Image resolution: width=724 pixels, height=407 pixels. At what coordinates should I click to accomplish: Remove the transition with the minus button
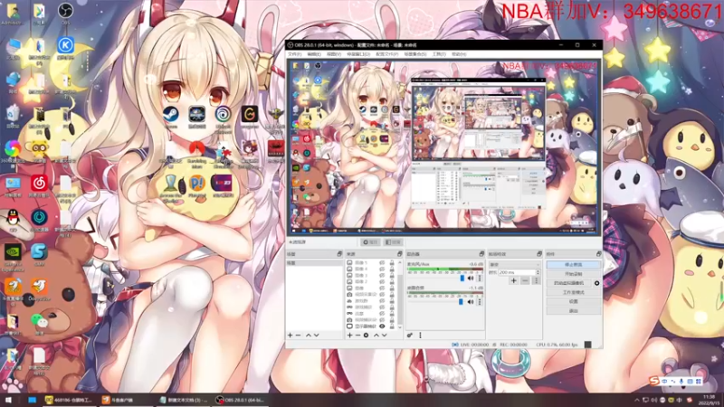tap(525, 280)
